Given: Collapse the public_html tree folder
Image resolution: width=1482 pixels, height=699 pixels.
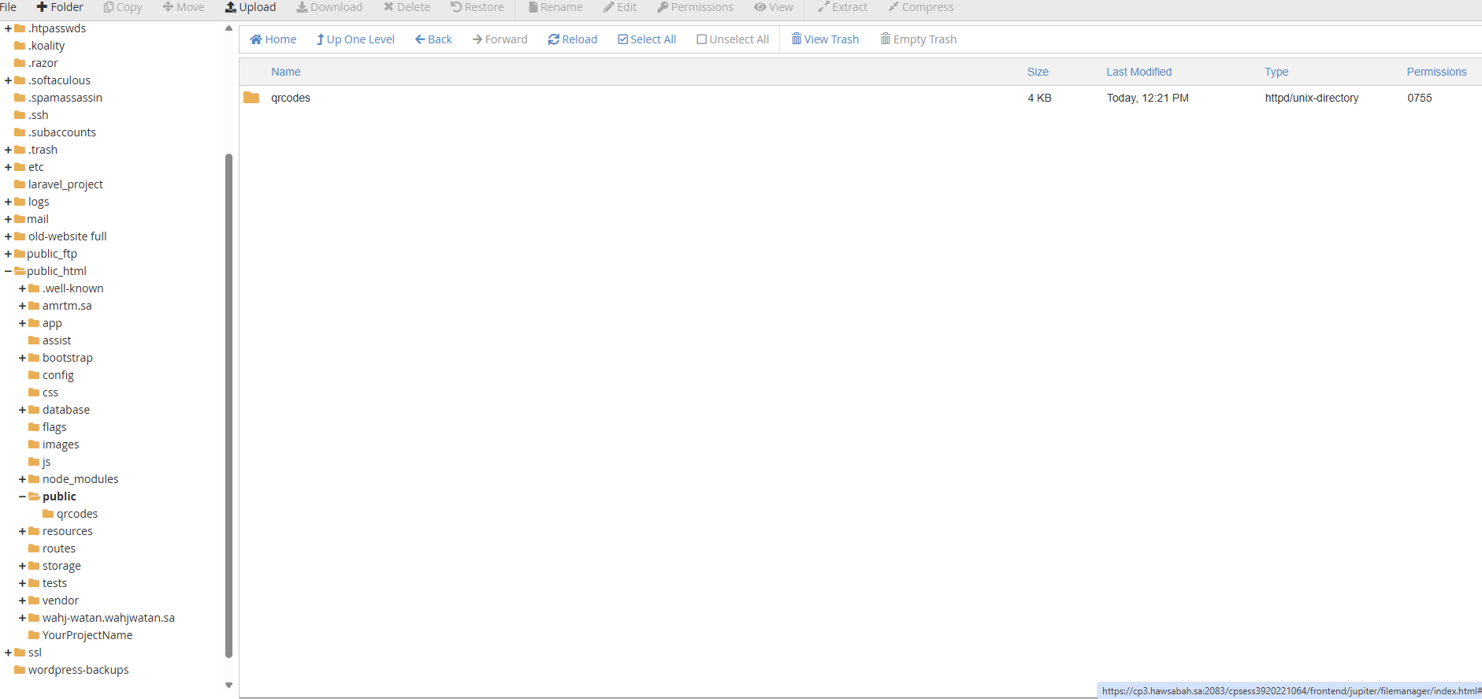Looking at the screenshot, I should [x=8, y=271].
